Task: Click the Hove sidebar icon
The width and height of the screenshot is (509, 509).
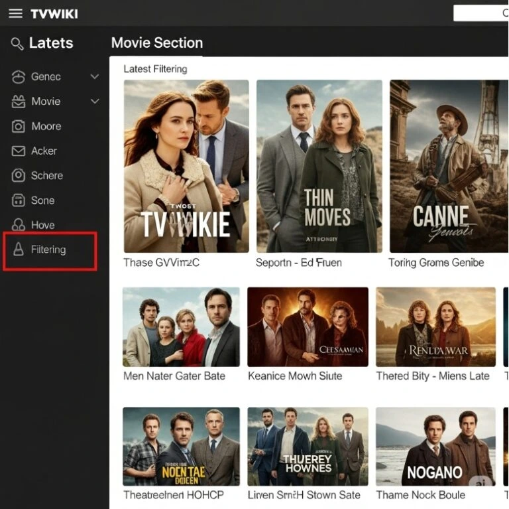Action: coord(19,225)
